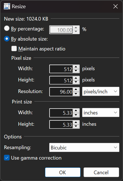Decrease Resolution value with down arrow
The height and width of the screenshot is (181, 123).
tap(76, 94)
